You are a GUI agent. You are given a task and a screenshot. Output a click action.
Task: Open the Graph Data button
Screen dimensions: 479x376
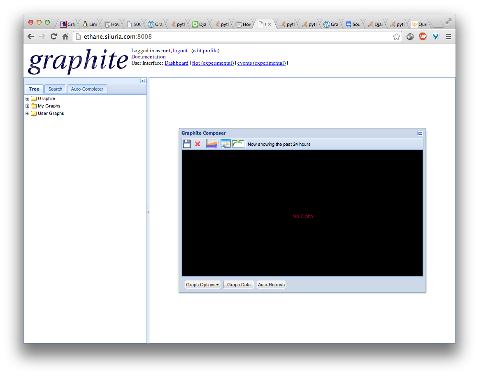click(x=239, y=285)
